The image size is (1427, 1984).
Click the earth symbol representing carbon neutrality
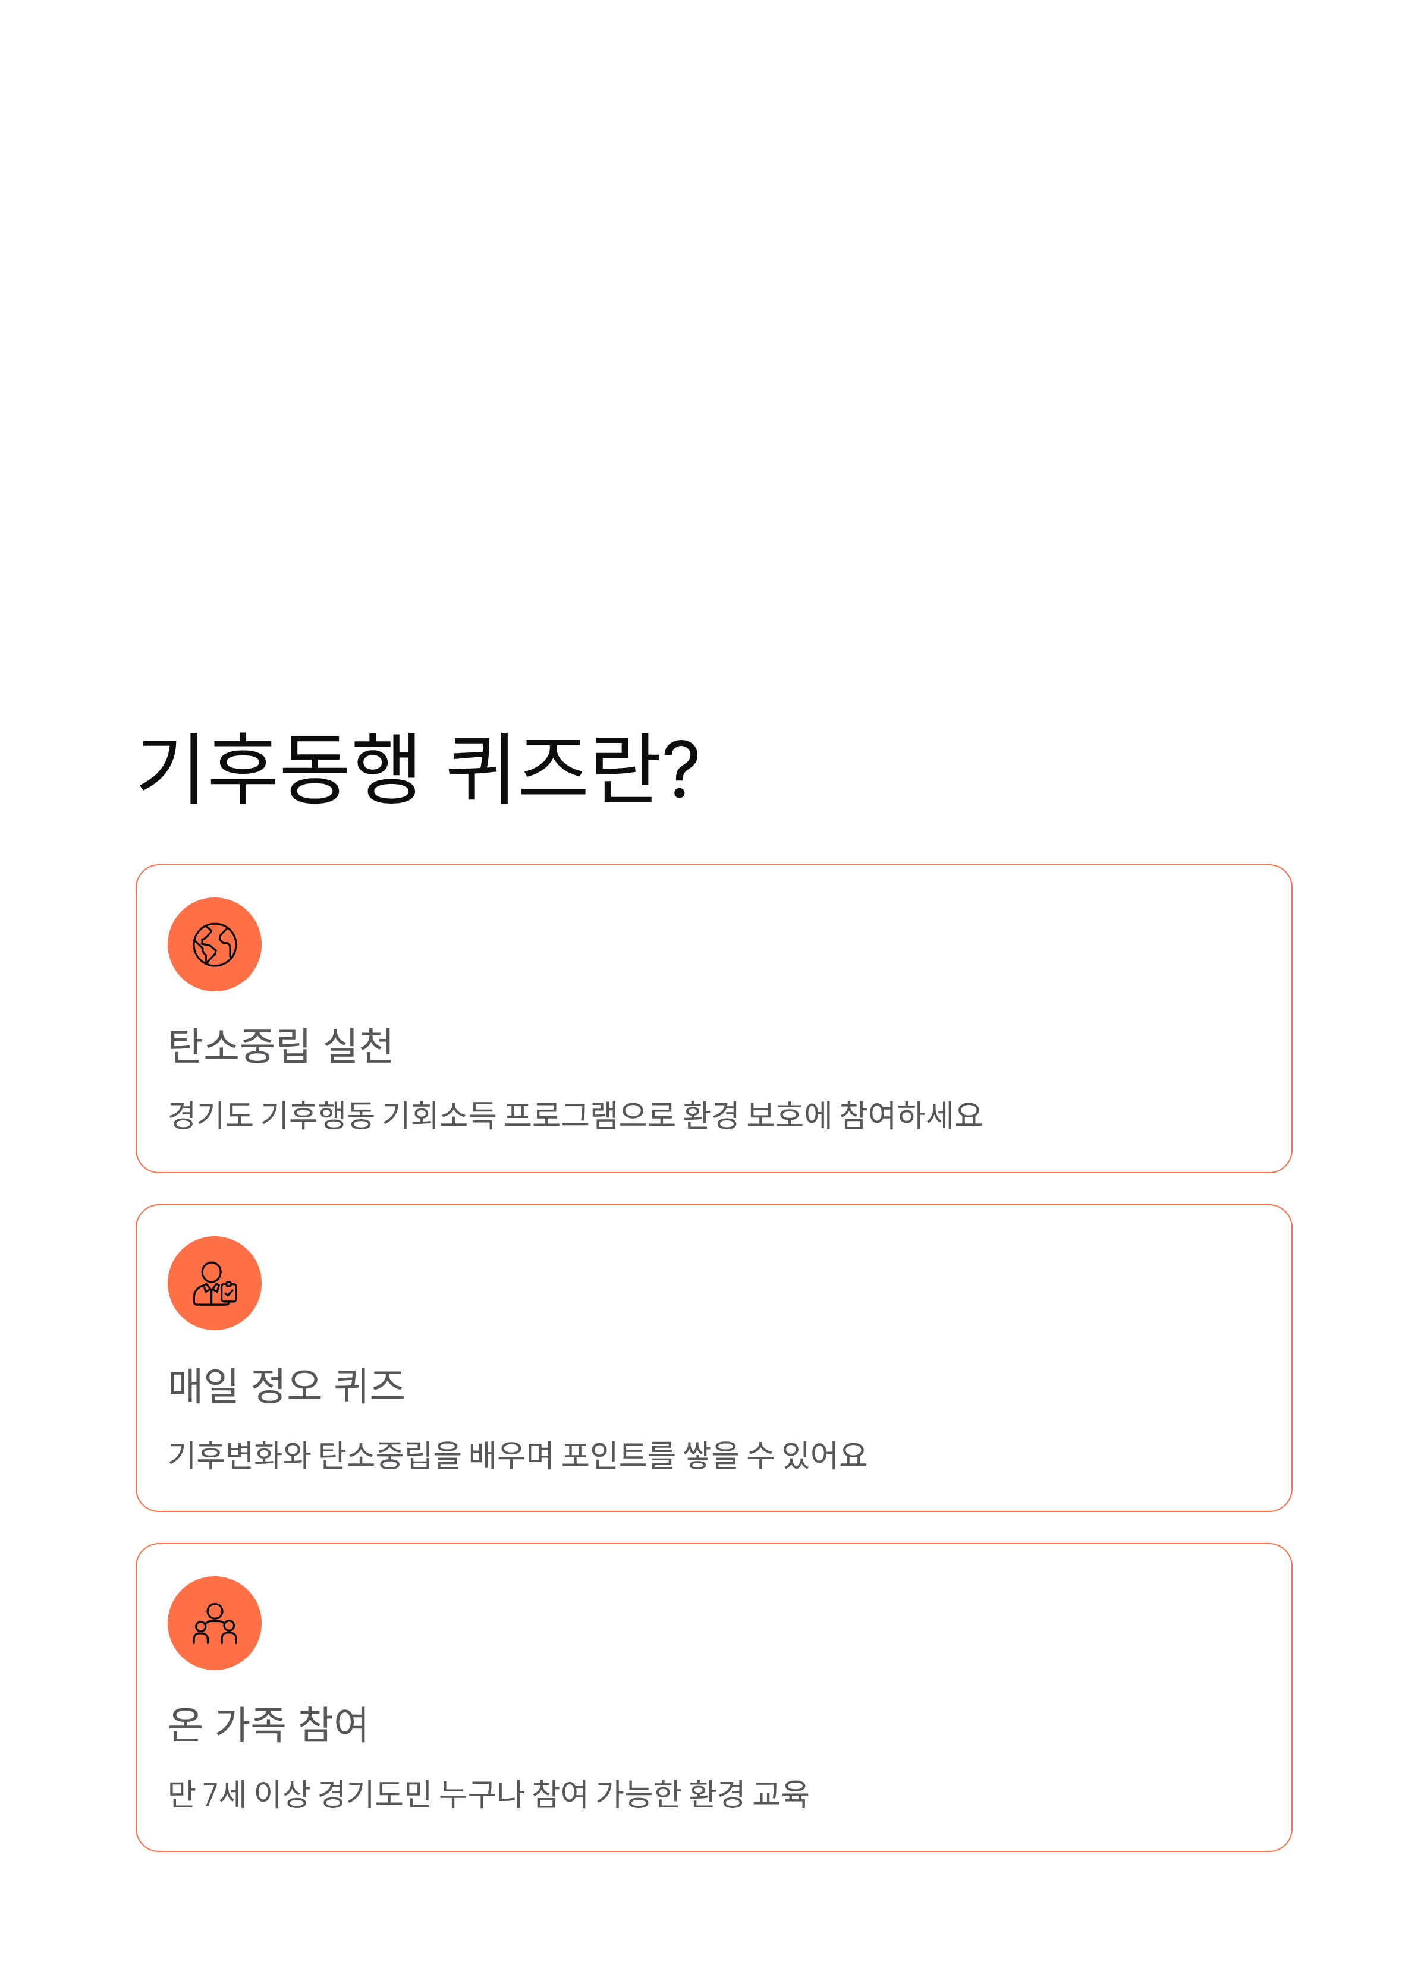click(x=215, y=943)
